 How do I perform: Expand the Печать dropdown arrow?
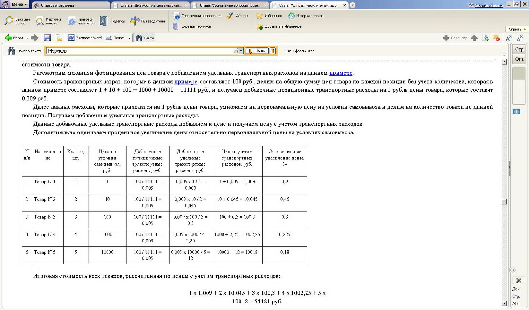[x=129, y=38]
